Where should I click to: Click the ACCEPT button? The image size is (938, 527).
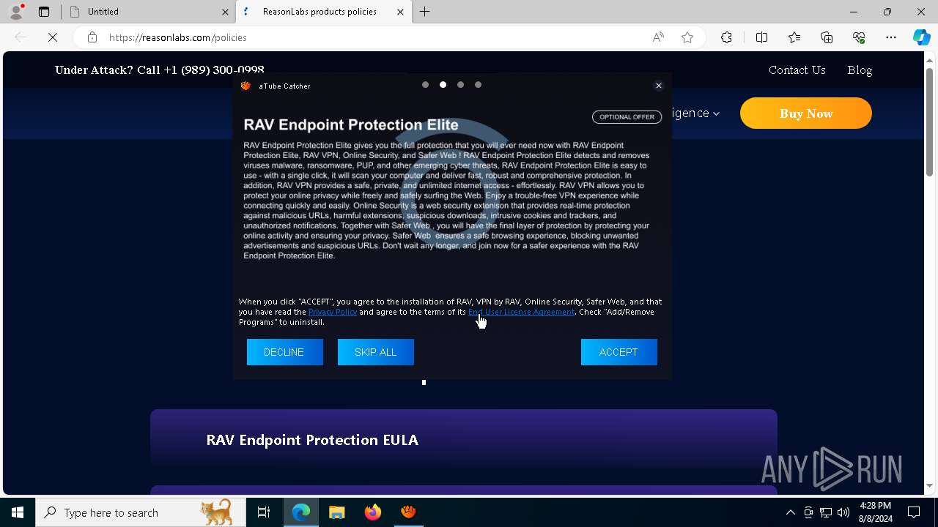pyautogui.click(x=618, y=352)
